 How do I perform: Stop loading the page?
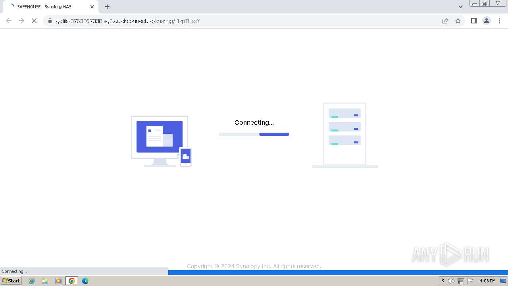(34, 21)
